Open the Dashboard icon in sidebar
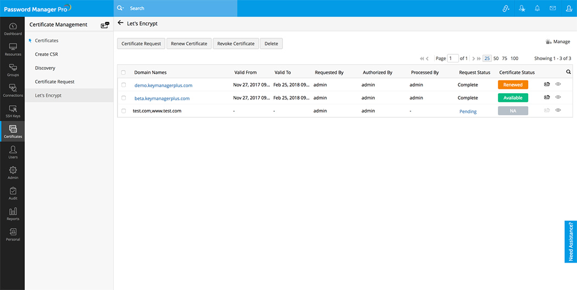The height and width of the screenshot is (290, 577). click(x=13, y=29)
